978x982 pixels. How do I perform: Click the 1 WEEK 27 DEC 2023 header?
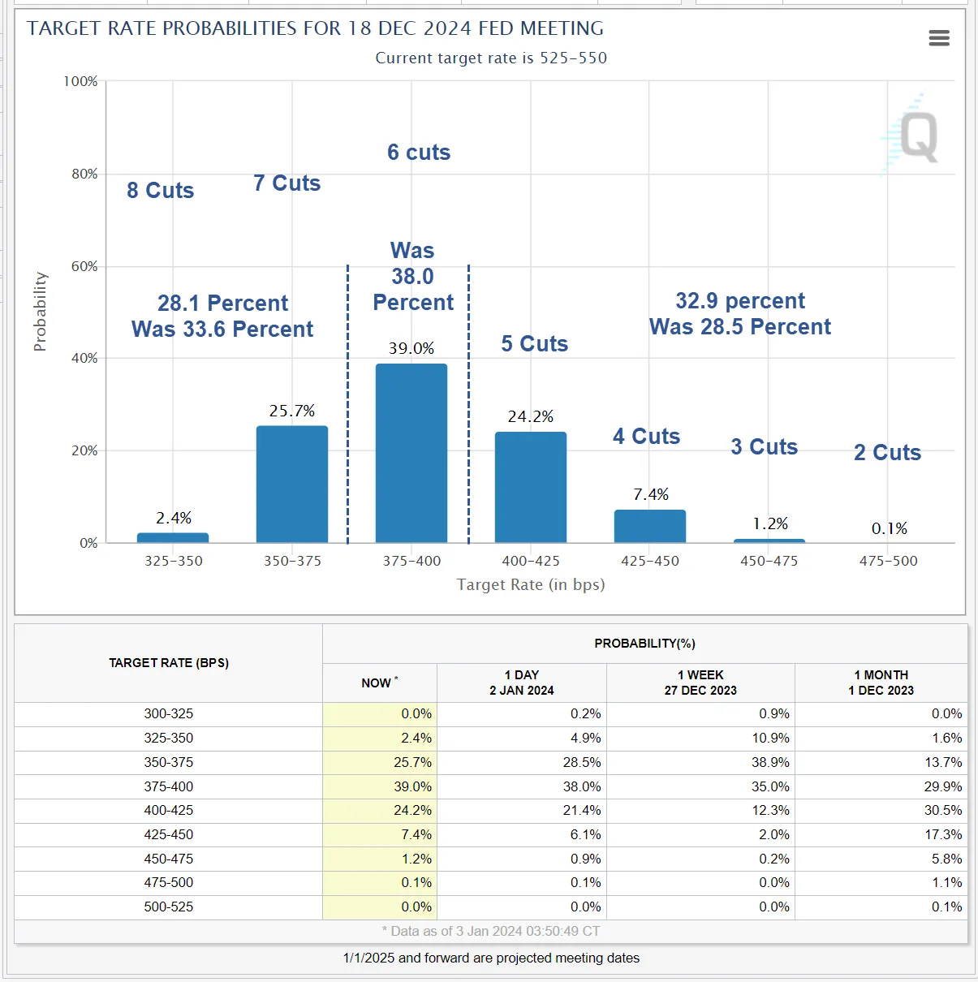(x=700, y=683)
